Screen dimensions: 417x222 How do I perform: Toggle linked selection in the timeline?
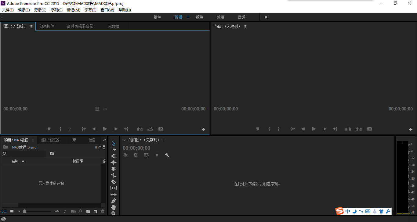pos(146,155)
